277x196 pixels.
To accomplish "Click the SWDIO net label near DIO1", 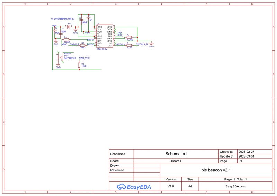I will tap(91, 44).
